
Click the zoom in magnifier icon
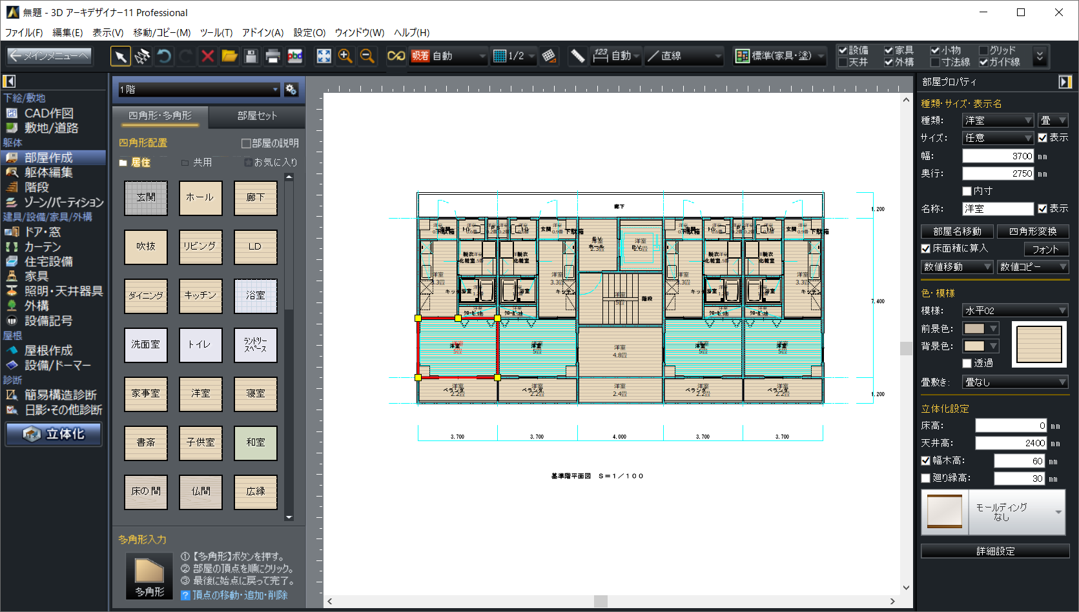point(345,57)
